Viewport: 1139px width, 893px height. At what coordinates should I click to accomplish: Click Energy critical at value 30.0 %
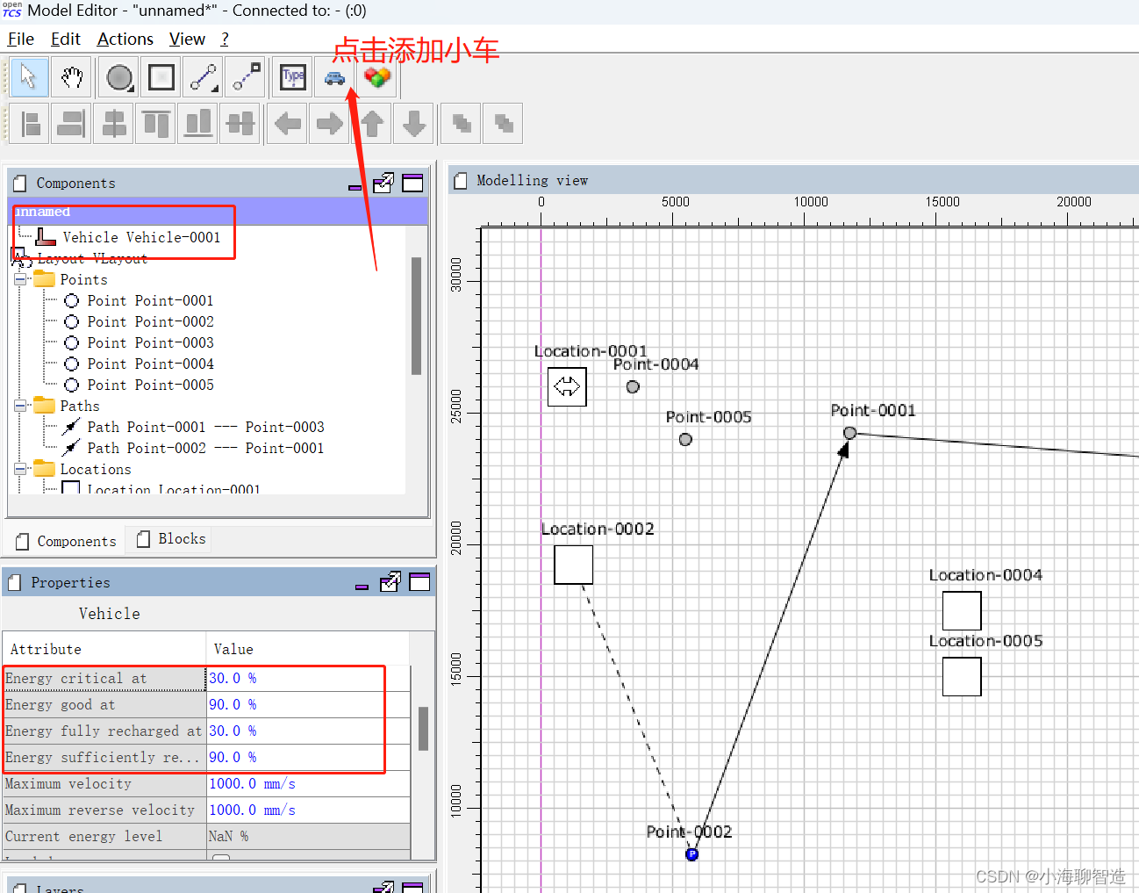click(308, 678)
